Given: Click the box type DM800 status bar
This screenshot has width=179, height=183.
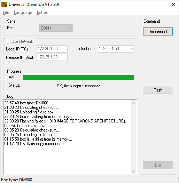Looking at the screenshot, I should click(17, 180).
